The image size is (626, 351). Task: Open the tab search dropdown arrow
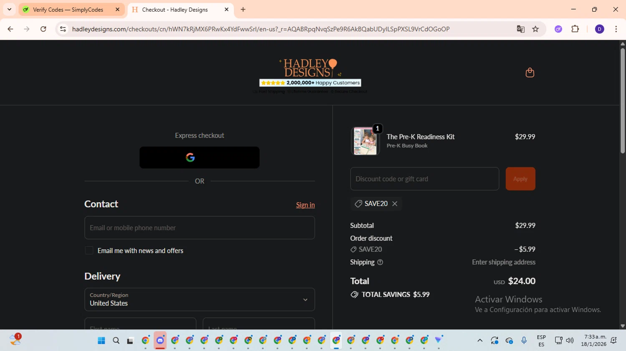tap(9, 10)
